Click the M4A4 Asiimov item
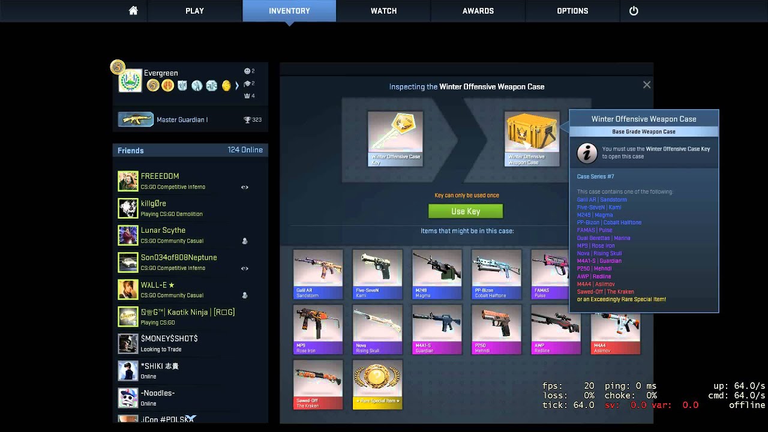768x432 pixels. 615,334
